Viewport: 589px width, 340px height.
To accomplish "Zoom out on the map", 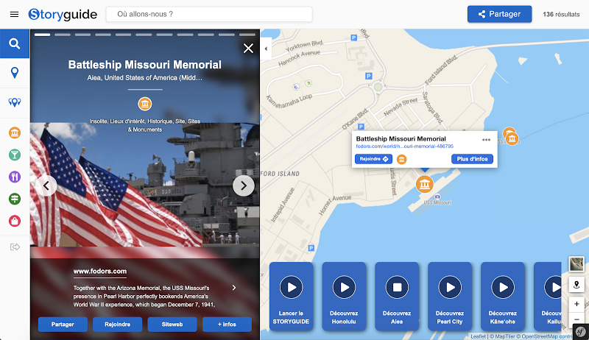I will pyautogui.click(x=576, y=319).
